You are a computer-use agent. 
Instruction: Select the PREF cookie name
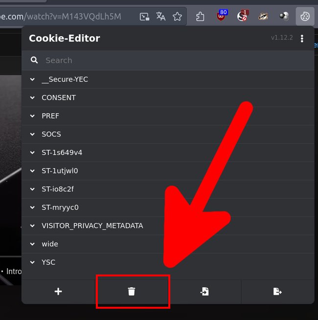pos(50,116)
